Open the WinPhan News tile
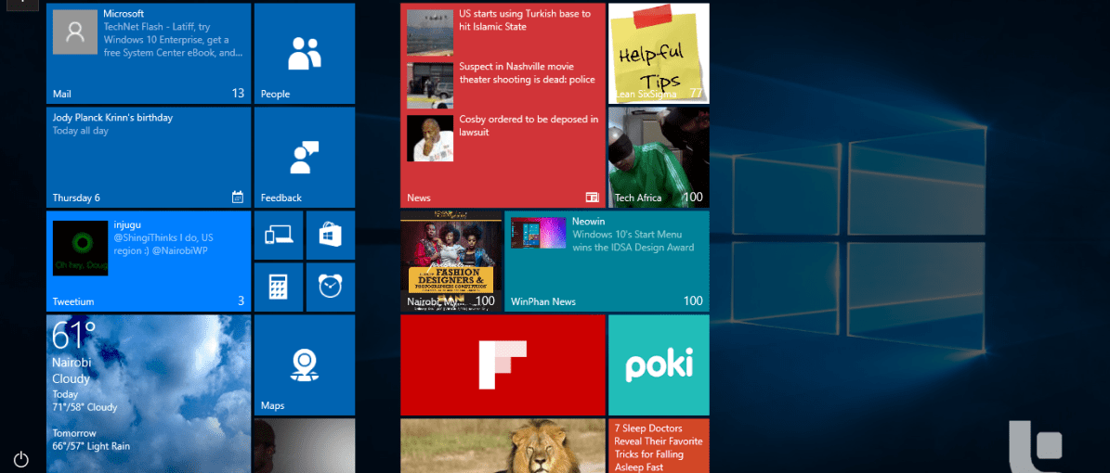 point(607,261)
